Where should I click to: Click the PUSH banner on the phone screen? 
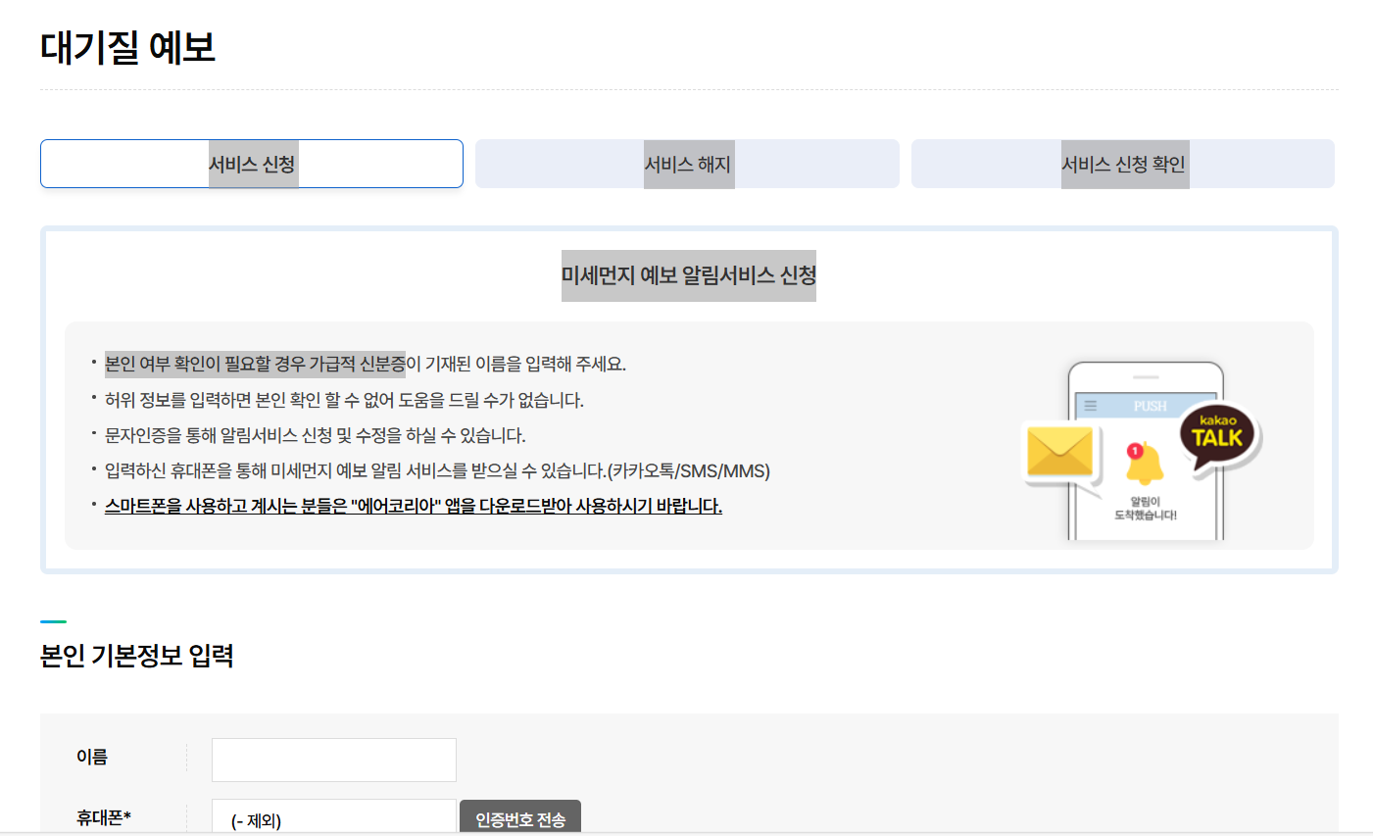point(1151,405)
